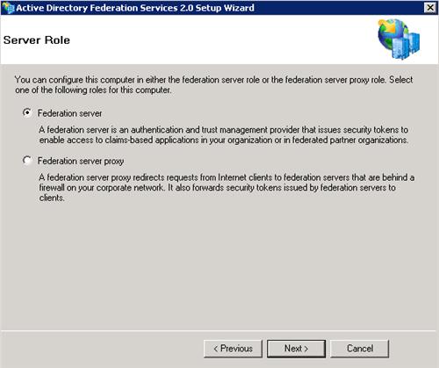
Task: Click the AD FS wizard title bar icon
Action: [x=8, y=8]
